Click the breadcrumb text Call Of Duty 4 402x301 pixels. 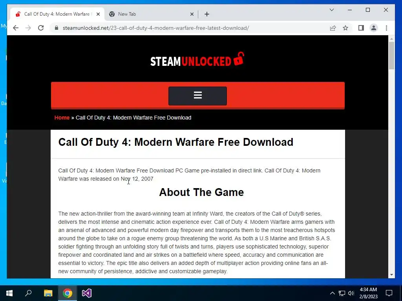(133, 118)
